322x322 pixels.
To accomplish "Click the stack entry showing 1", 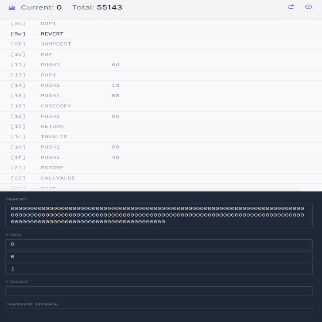I will point(159,269).
